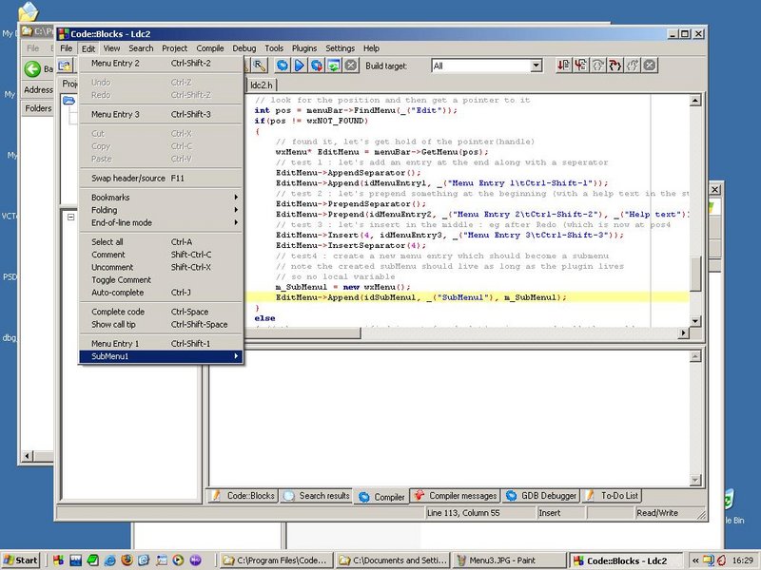The height and width of the screenshot is (570, 761).
Task: Select Swap header/source menu item
Action: click(x=161, y=178)
